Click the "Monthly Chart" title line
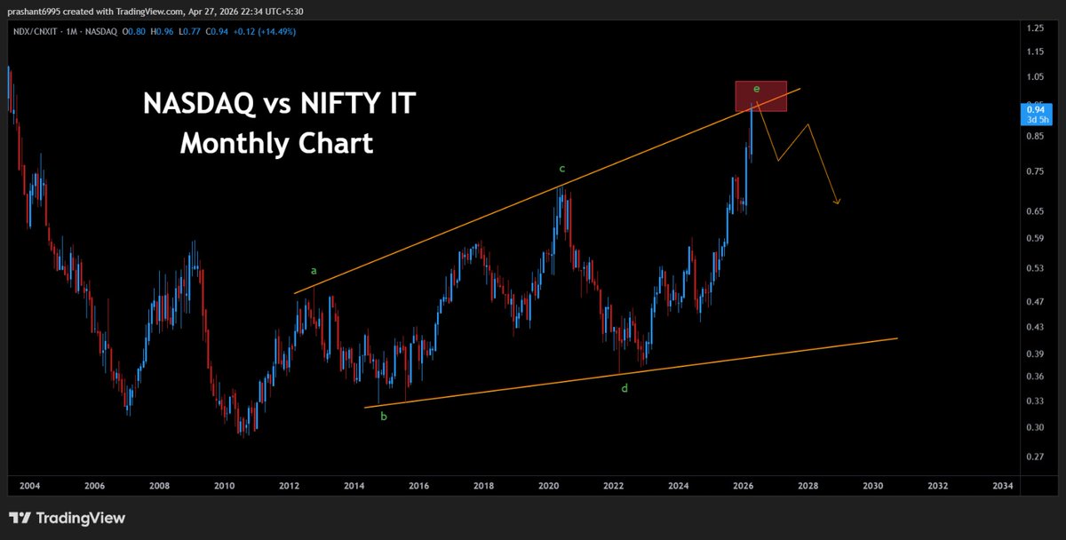Image resolution: width=1066 pixels, height=540 pixels. 277,143
